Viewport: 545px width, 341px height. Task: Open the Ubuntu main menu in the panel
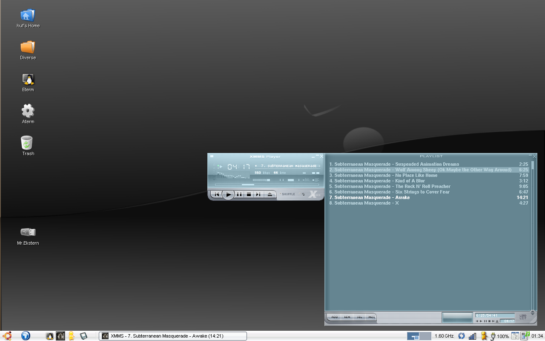click(x=7, y=336)
